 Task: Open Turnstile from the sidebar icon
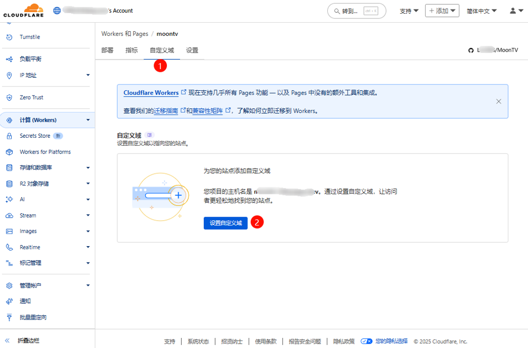pos(9,37)
